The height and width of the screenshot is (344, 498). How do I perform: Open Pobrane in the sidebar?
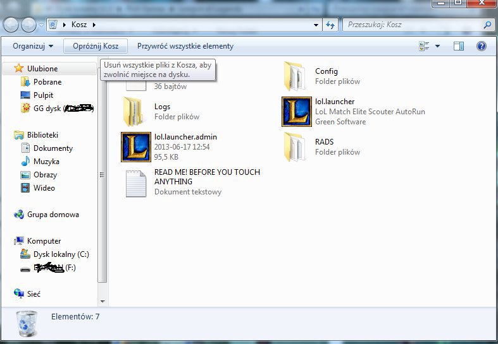[47, 82]
